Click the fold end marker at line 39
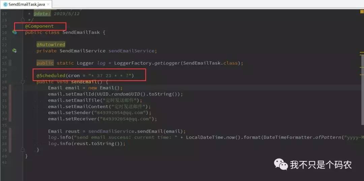 (x=23, y=150)
